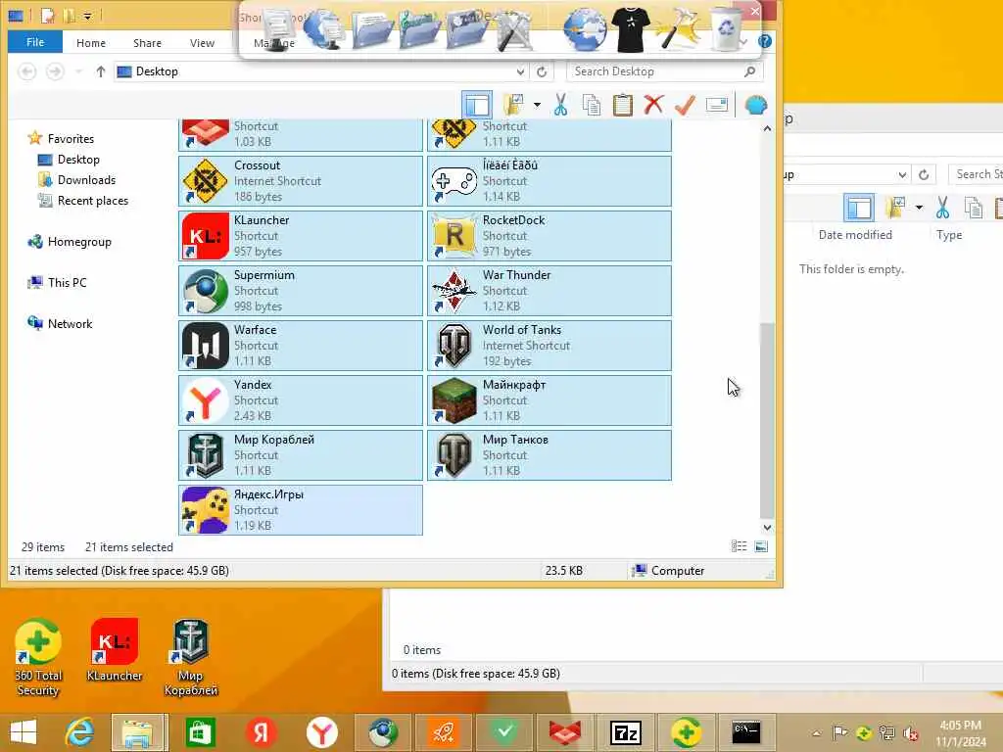Click the orange checkmark Properties toolbar icon
This screenshot has height=752, width=1003.
click(685, 105)
